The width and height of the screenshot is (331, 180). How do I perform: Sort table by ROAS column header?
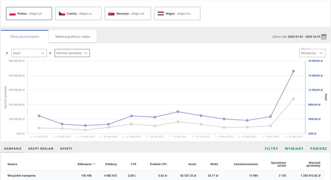[214, 164]
